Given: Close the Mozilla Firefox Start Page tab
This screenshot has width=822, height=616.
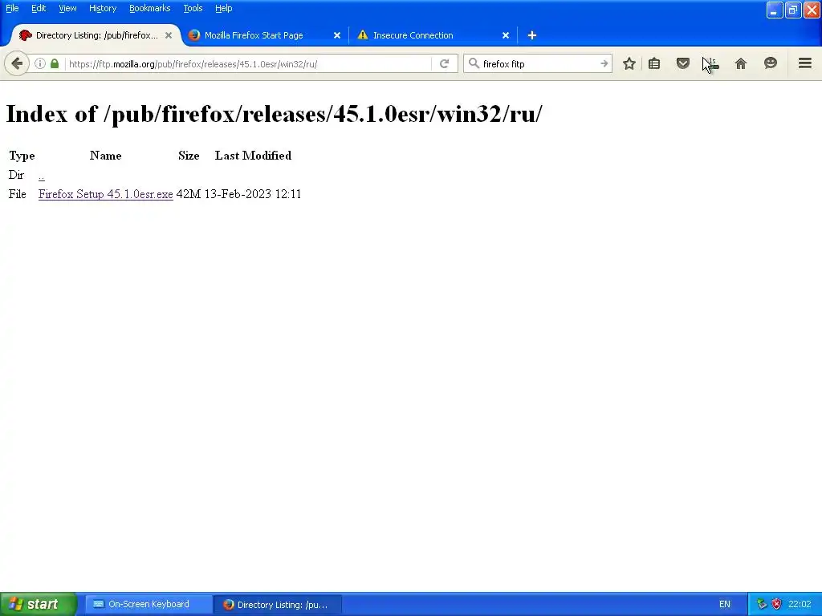Looking at the screenshot, I should (337, 35).
